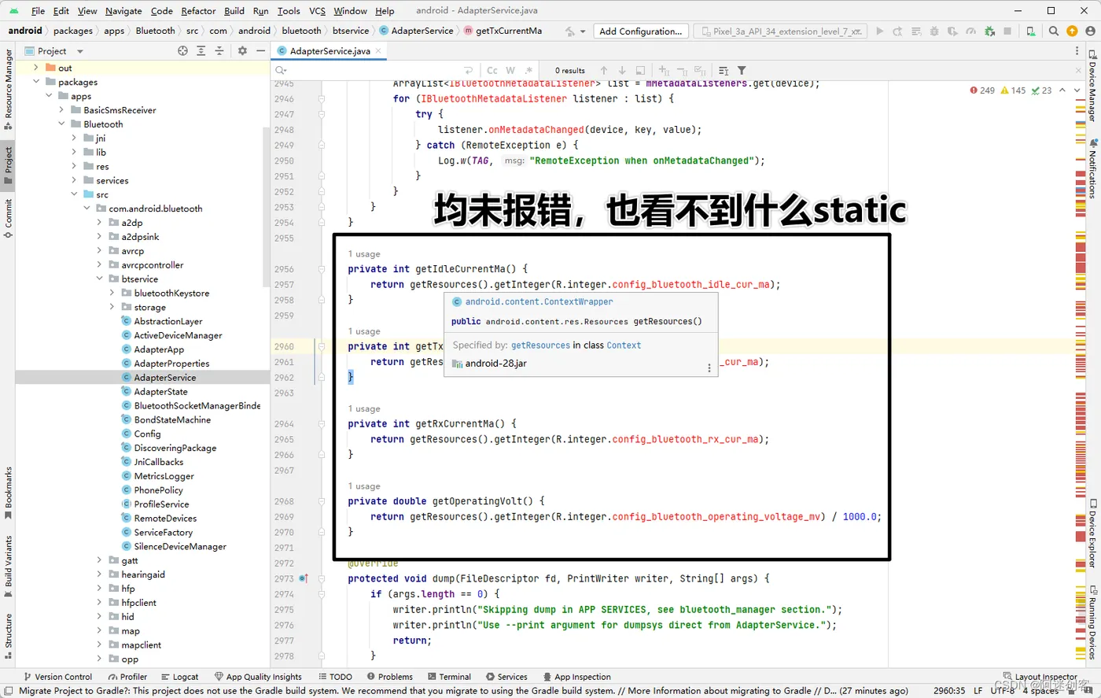Toggle Match Case Cc option

[492, 70]
